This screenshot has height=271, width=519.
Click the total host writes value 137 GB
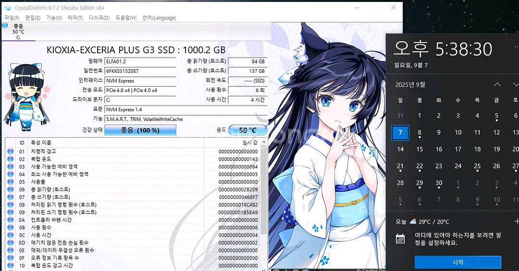click(248, 71)
